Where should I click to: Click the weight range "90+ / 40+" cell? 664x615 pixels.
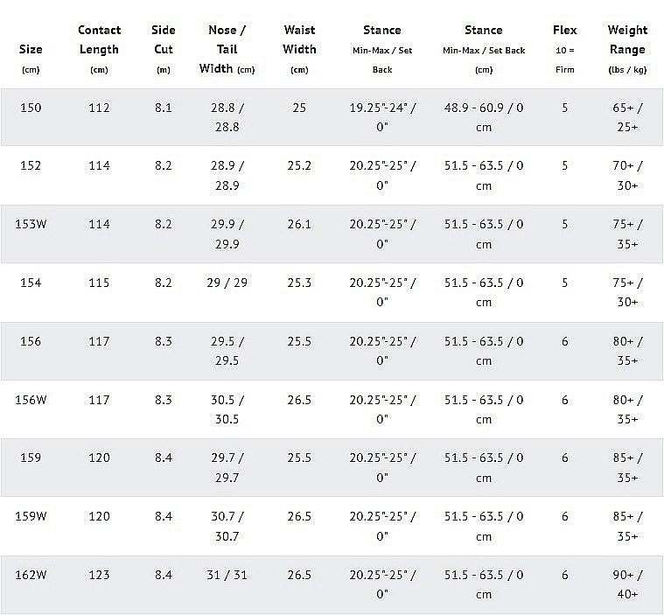[627, 584]
